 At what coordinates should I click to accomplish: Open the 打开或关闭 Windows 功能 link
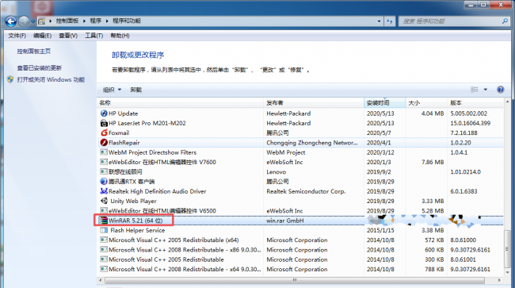pos(51,79)
